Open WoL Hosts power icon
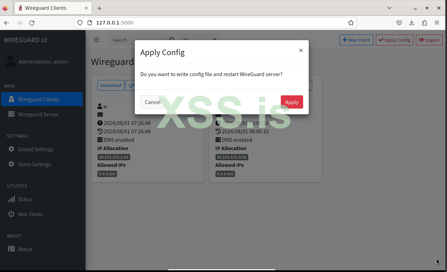This screenshot has height=272, width=447. click(11, 214)
